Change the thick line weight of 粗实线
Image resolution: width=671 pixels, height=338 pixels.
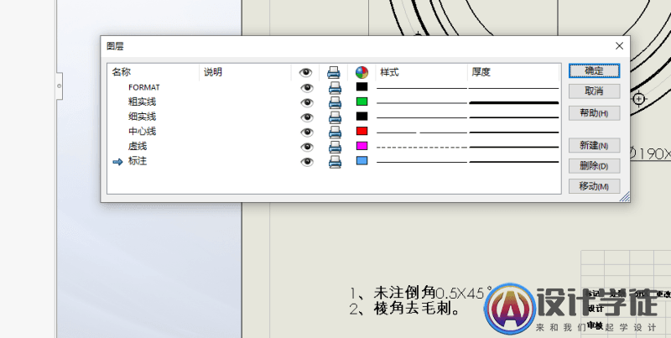513,103
